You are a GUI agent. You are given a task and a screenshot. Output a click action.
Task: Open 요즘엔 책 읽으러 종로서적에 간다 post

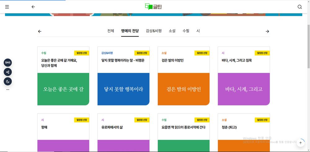pyautogui.click(x=183, y=127)
